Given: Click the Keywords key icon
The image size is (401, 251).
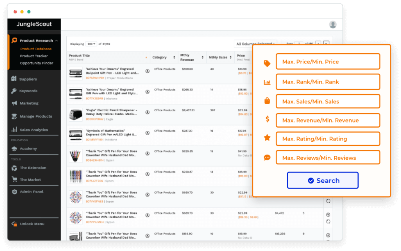Looking at the screenshot, I should (x=14, y=91).
